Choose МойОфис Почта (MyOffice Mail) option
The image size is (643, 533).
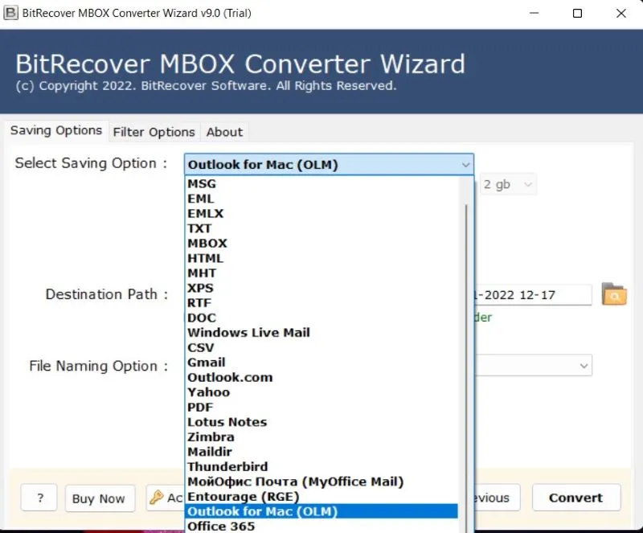(322, 482)
